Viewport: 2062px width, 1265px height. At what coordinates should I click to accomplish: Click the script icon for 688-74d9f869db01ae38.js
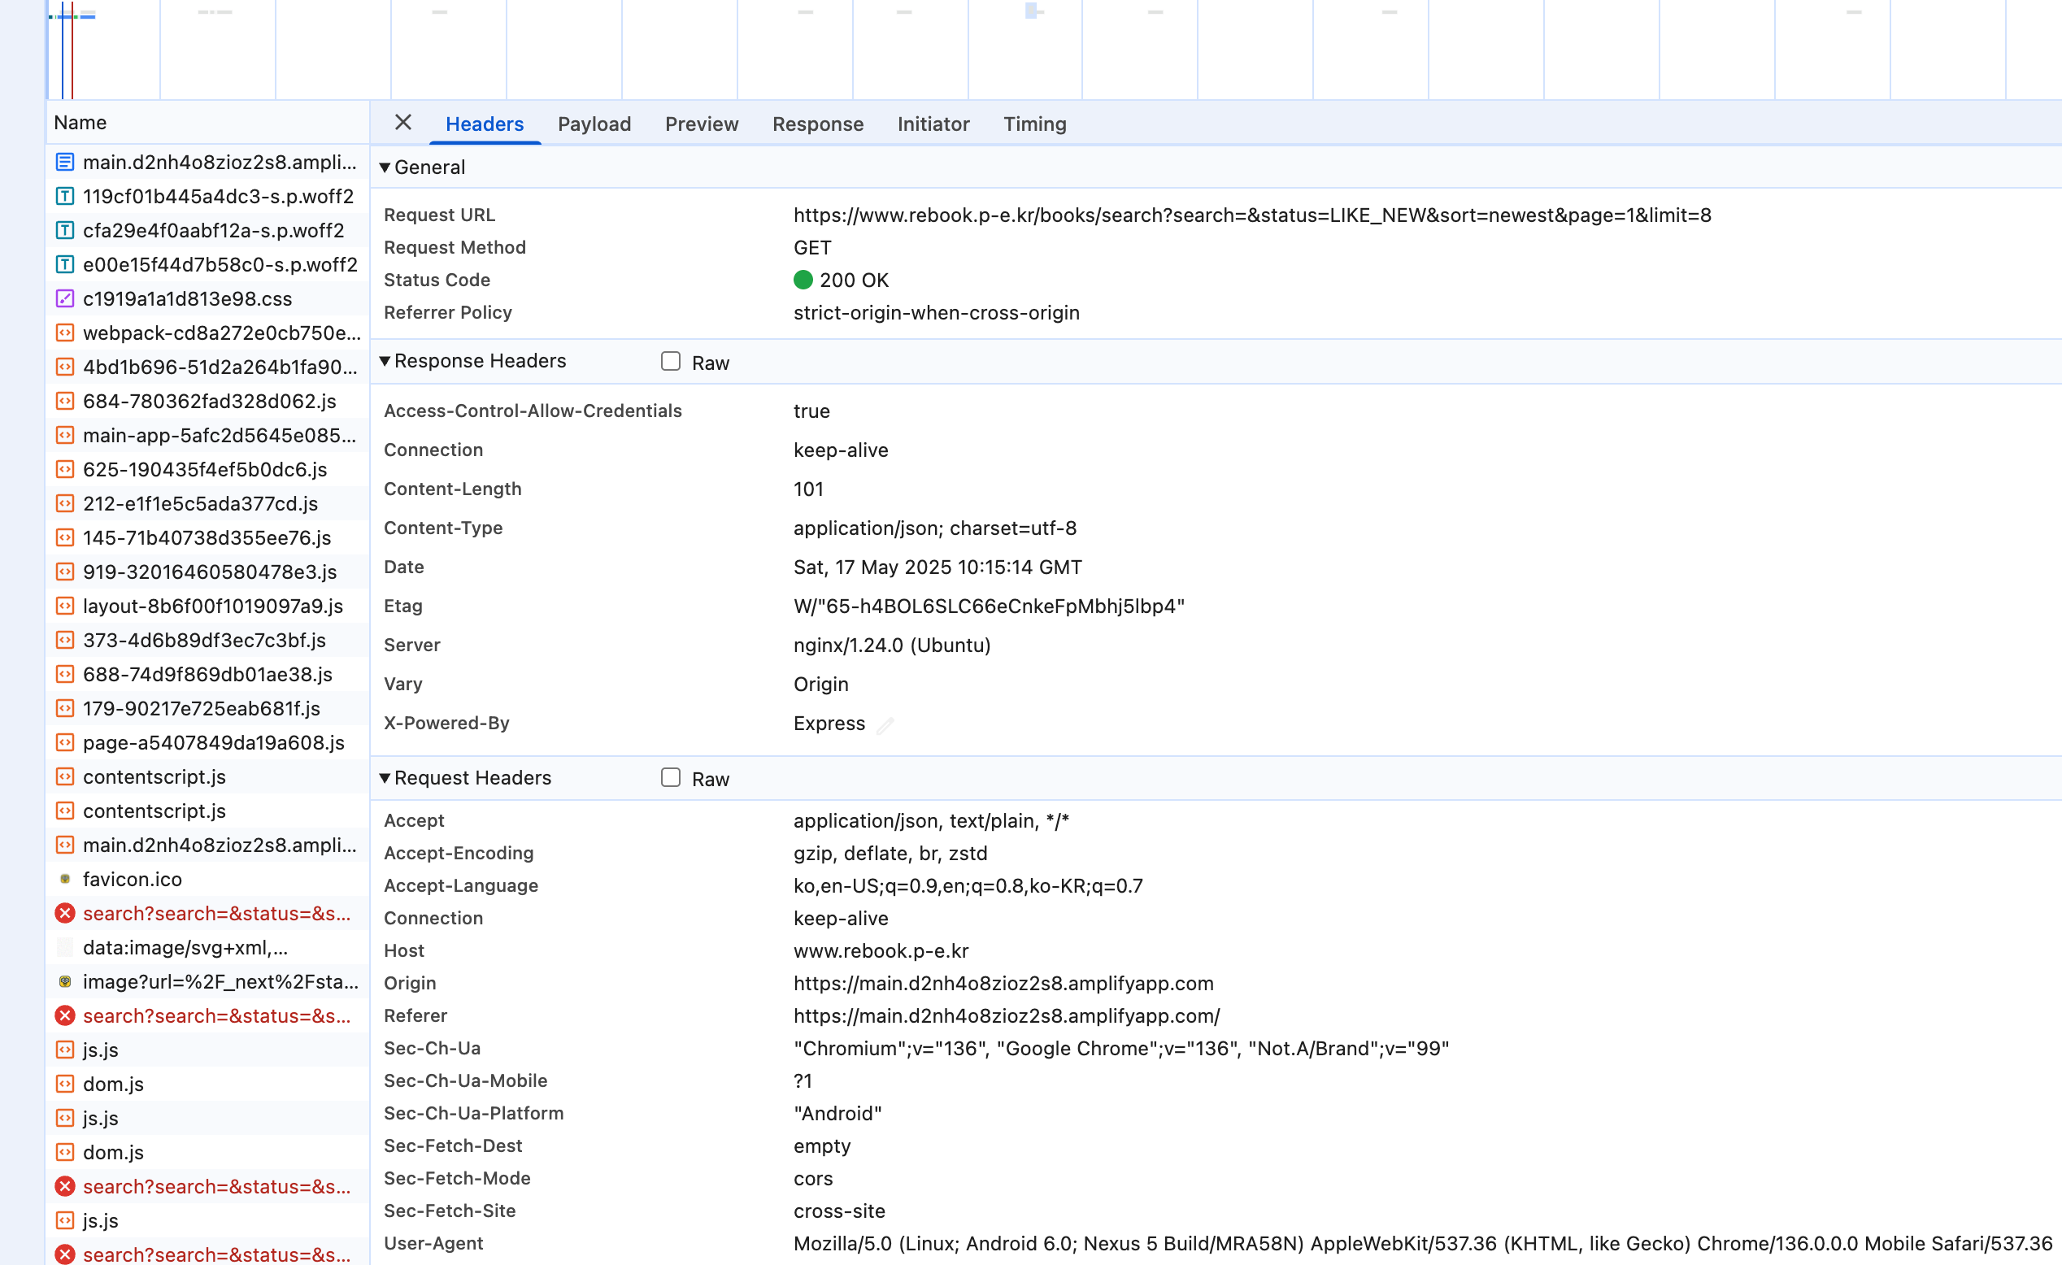pyautogui.click(x=64, y=673)
